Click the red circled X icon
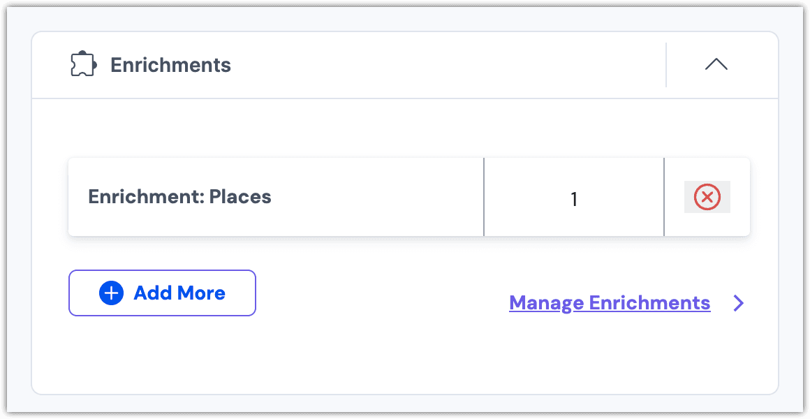810x419 pixels. pos(707,197)
